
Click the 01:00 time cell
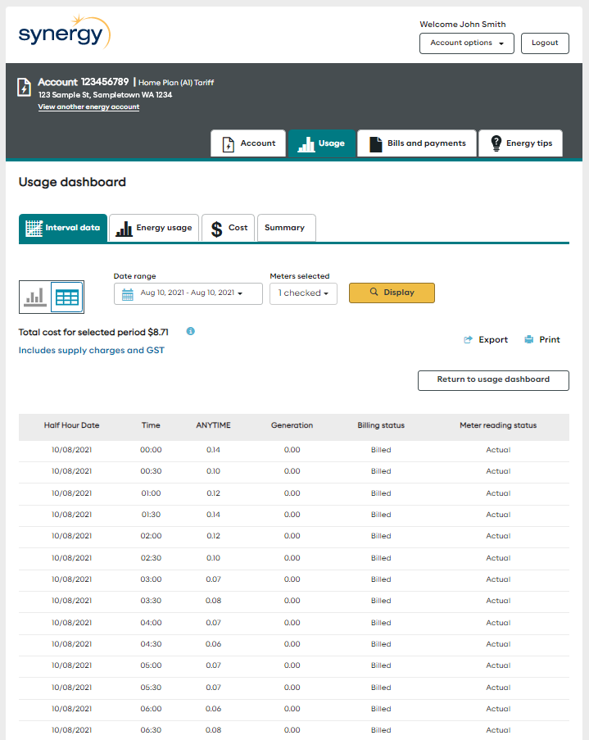pos(151,493)
